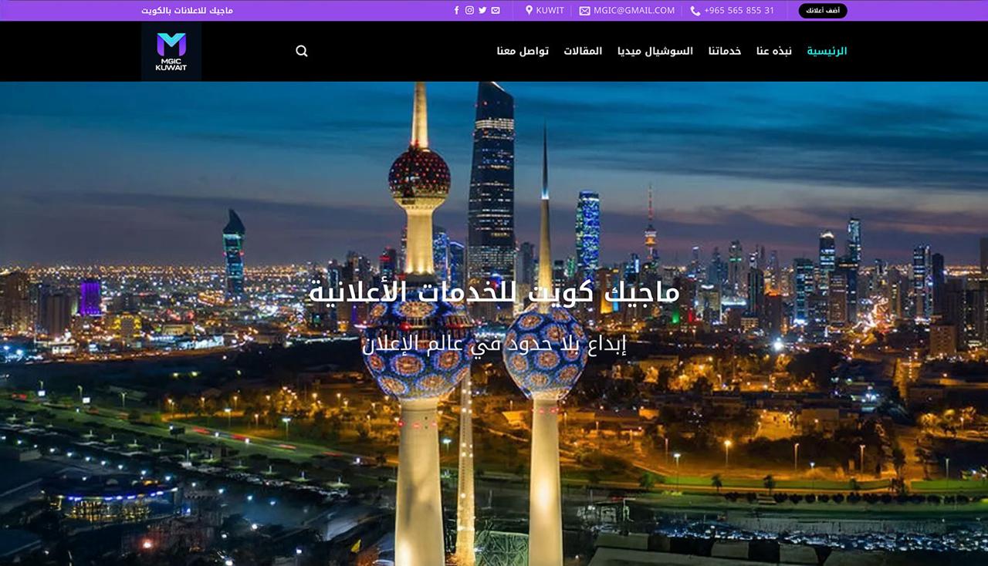Click the mail icon next to MGIC@GMAIL.COM
The height and width of the screenshot is (566, 988).
coord(583,11)
